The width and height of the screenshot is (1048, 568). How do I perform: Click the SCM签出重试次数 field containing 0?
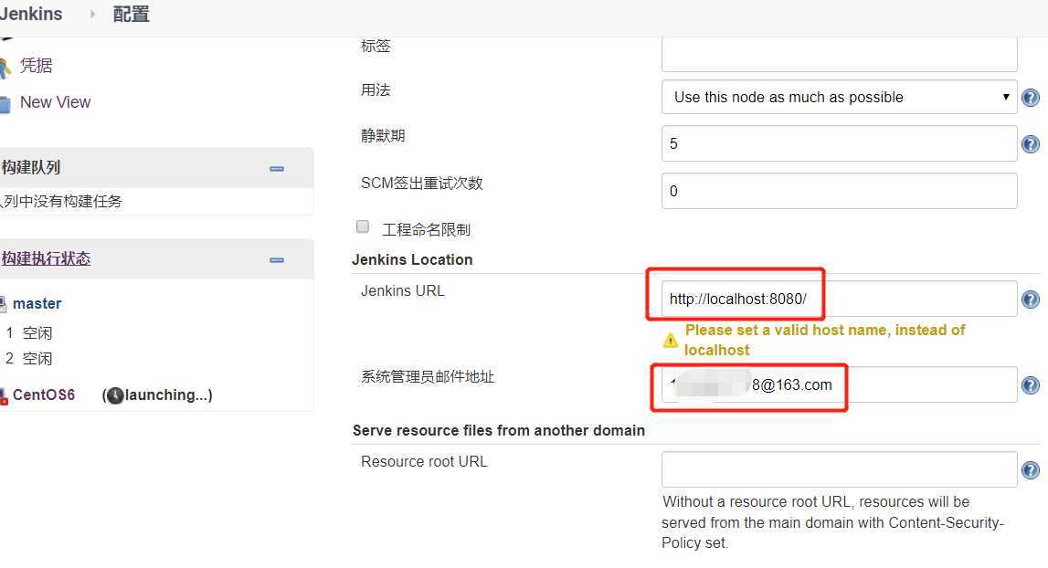pos(840,191)
